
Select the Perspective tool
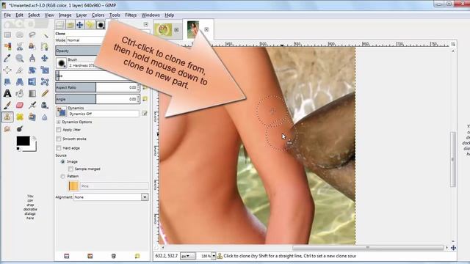point(20,81)
